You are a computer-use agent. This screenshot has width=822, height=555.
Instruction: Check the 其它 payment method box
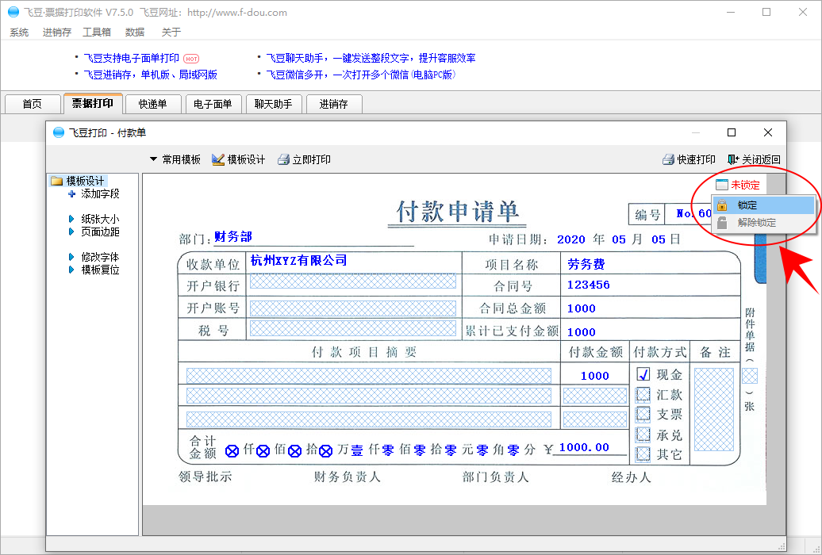(643, 454)
